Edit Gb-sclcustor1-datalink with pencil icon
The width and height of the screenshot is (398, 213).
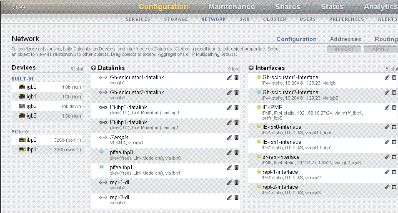(230, 78)
